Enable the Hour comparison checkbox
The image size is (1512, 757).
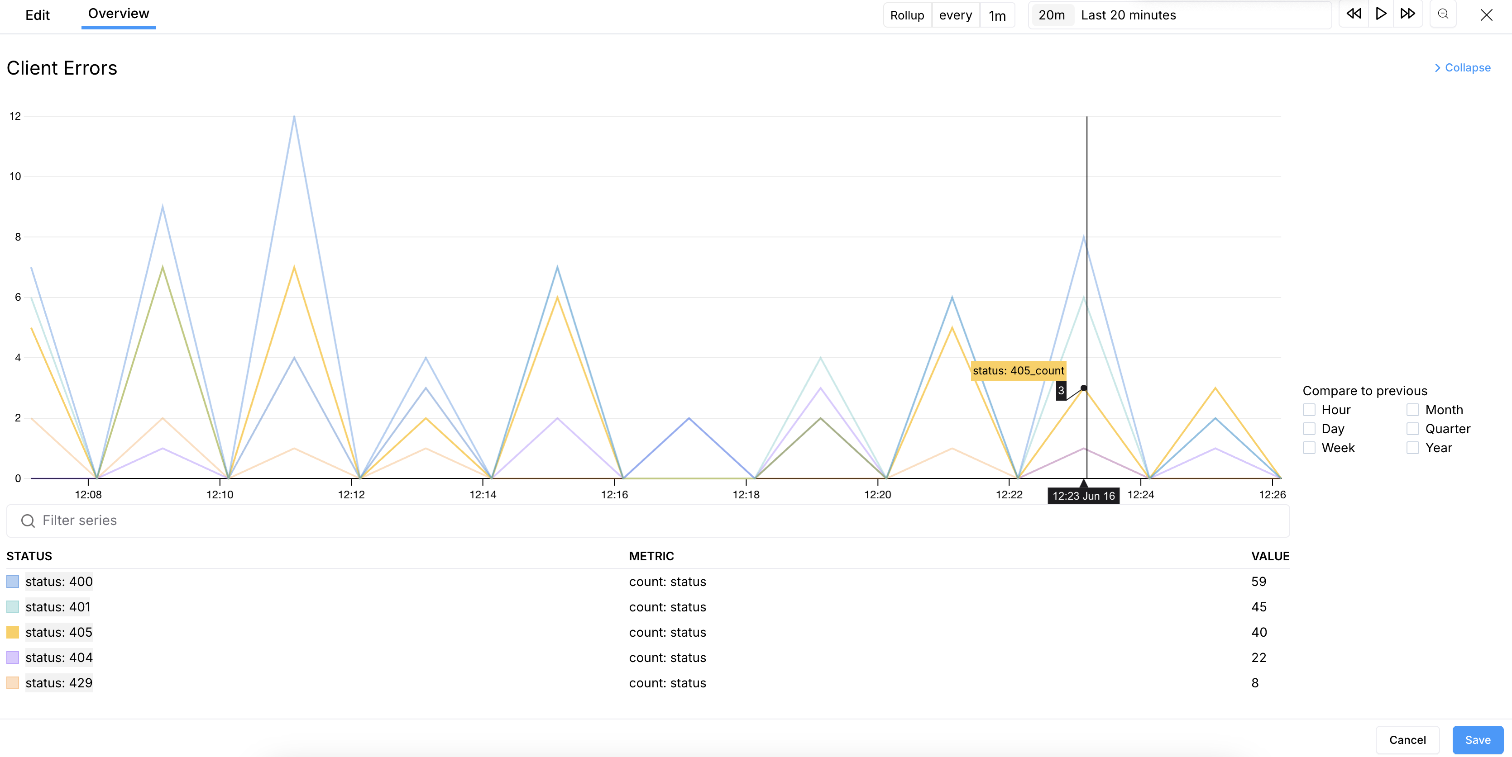[1309, 410]
